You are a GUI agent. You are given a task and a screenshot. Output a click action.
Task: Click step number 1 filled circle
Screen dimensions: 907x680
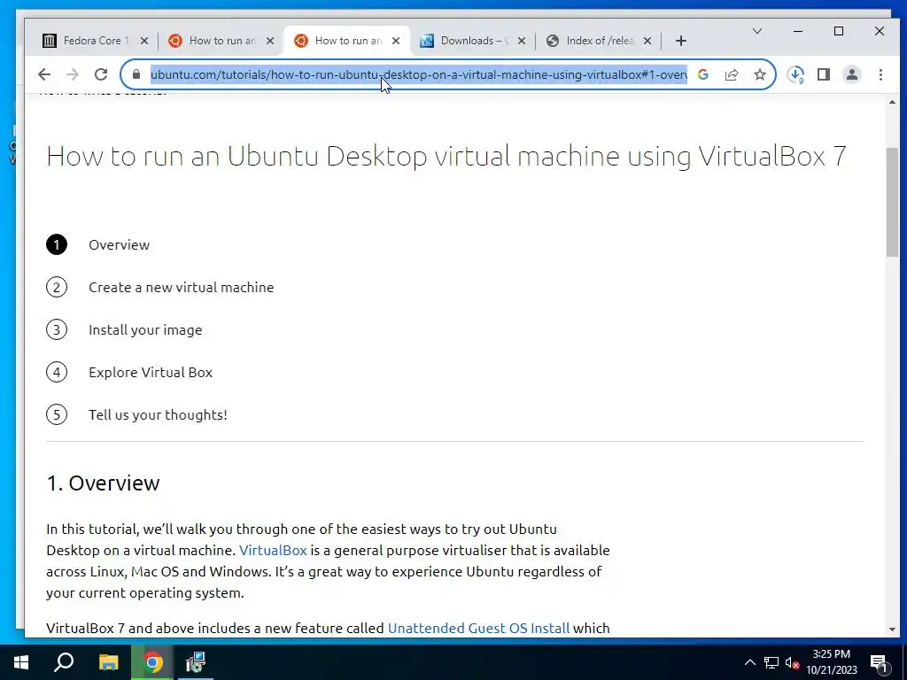[57, 244]
